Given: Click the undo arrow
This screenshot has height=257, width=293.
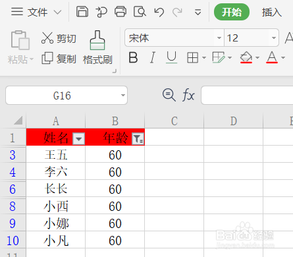Looking at the screenshot, I should pos(159,12).
